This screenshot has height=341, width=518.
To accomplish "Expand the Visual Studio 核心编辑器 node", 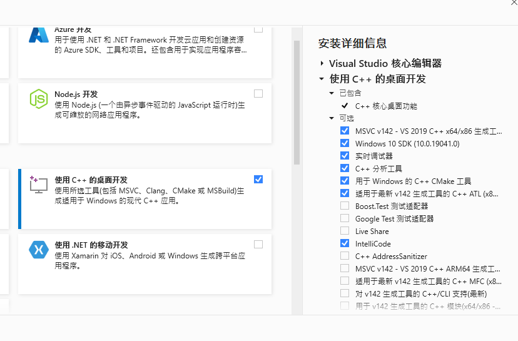I will pyautogui.click(x=322, y=63).
